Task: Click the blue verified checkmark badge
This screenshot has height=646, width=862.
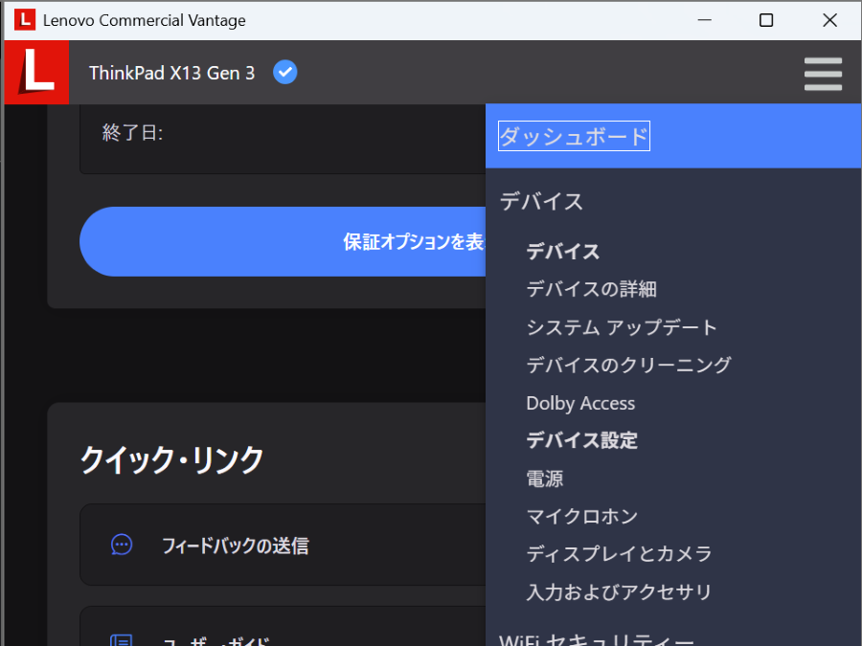Action: [285, 72]
